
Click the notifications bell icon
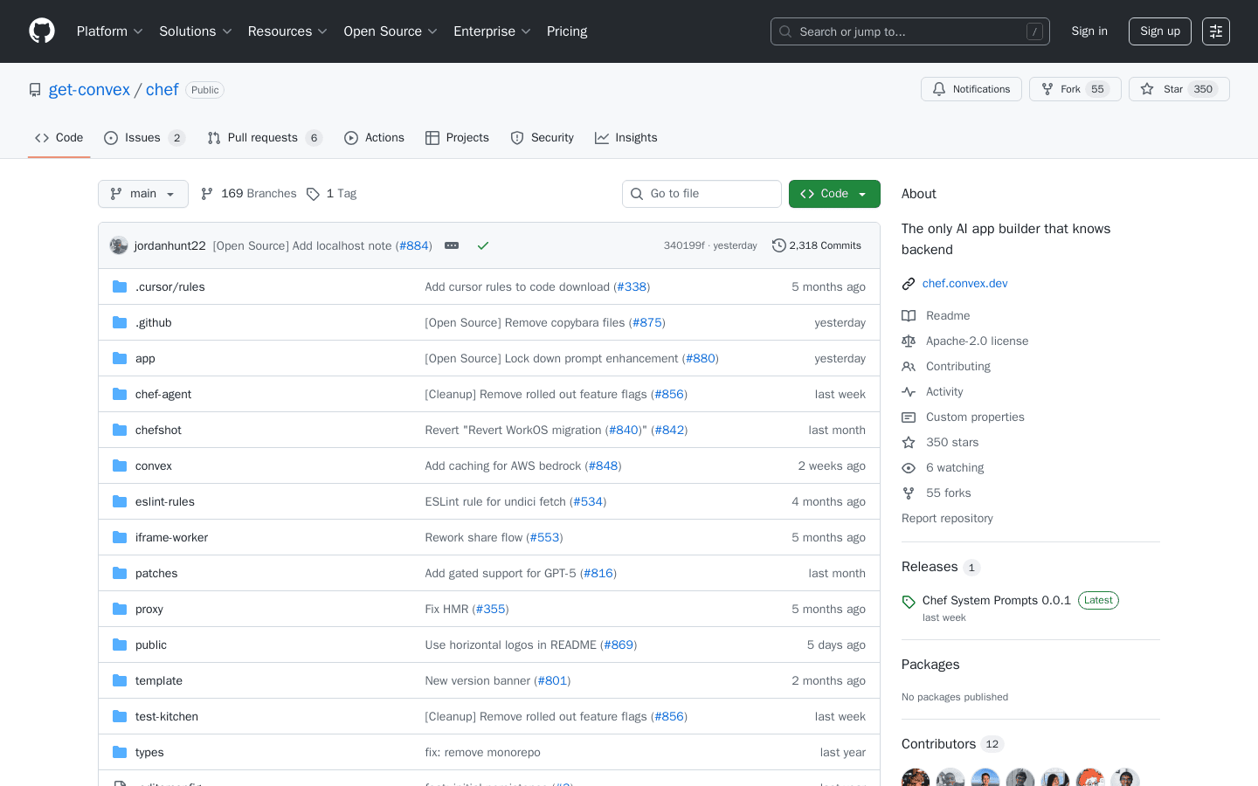point(938,88)
